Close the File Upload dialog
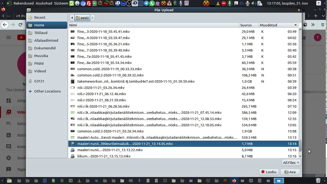The width and height of the screenshot is (327, 184). pos(299,10)
